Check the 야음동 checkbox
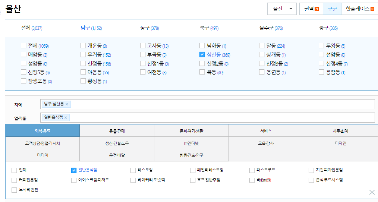Viewport: 378px width, 202px height. click(83, 72)
